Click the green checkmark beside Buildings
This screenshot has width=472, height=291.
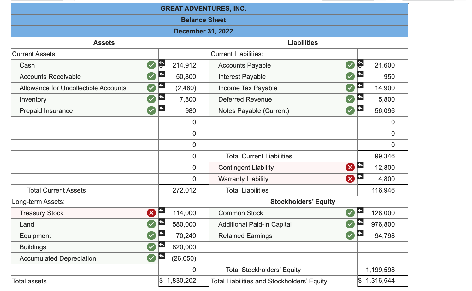[151, 247]
